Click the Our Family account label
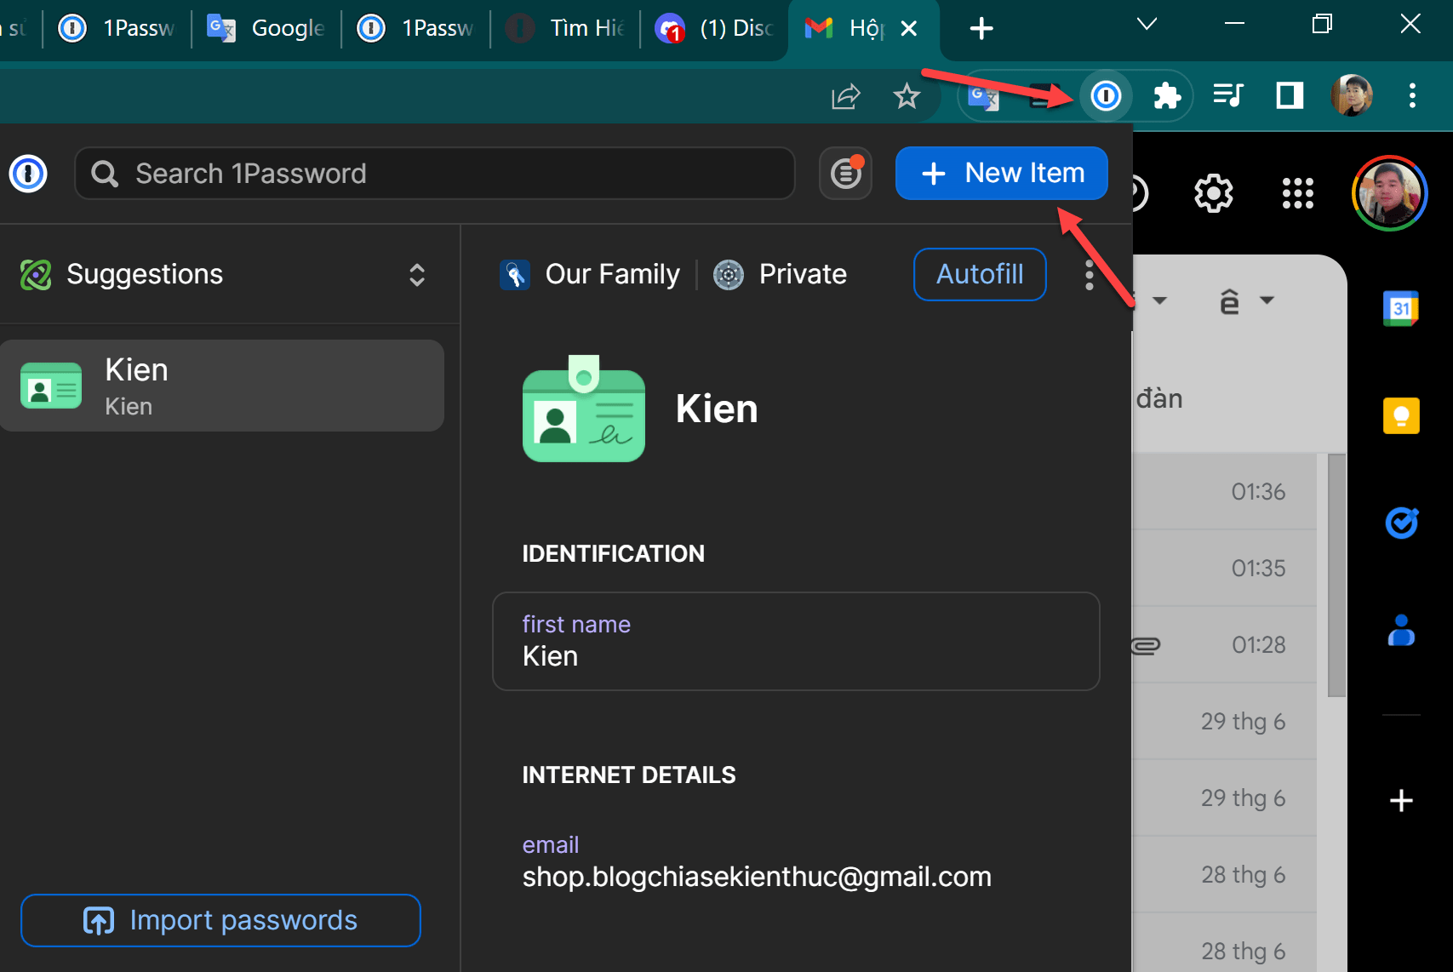Image resolution: width=1453 pixels, height=972 pixels. click(x=591, y=274)
